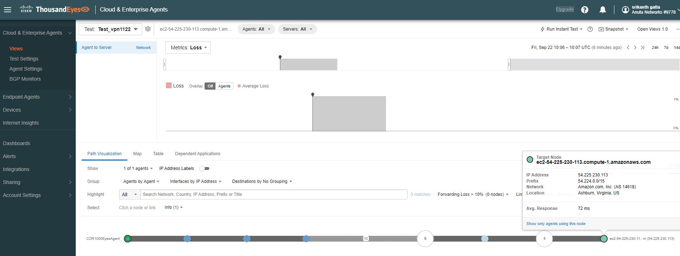Toggle IP Address Labels switch

[205, 169]
